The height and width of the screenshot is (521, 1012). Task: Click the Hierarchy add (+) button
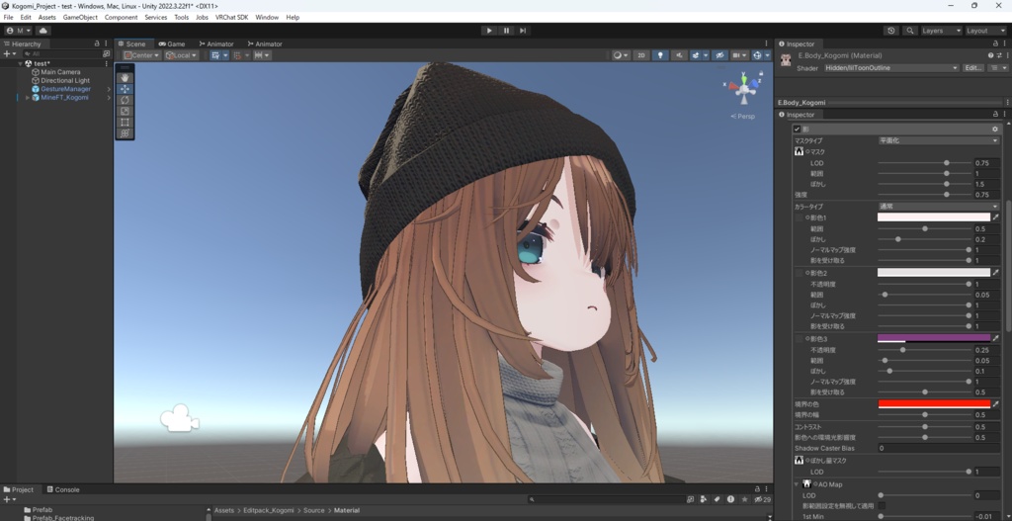point(7,53)
